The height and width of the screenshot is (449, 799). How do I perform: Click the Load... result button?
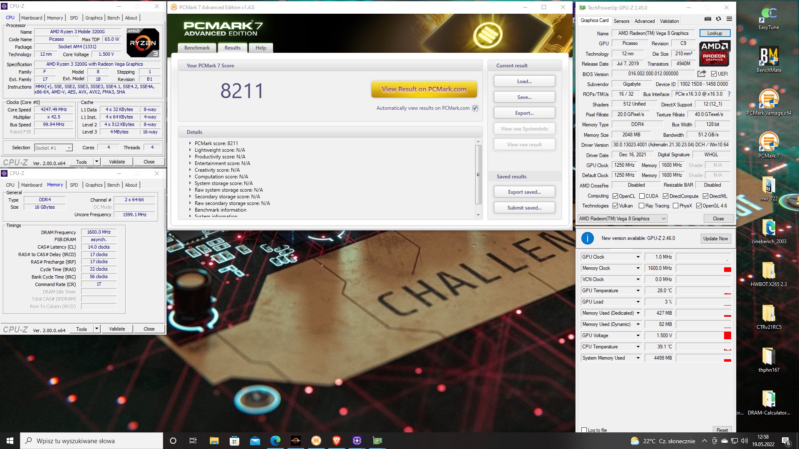point(524,81)
